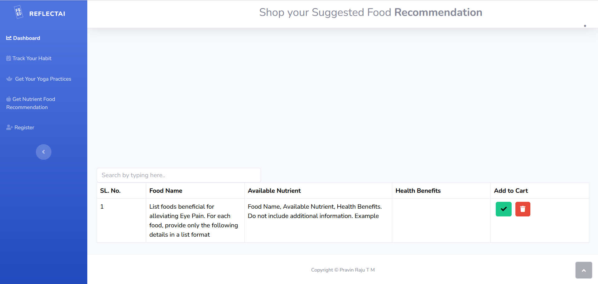Click the REFLECTAI brand name
Image resolution: width=598 pixels, height=284 pixels.
[x=47, y=14]
